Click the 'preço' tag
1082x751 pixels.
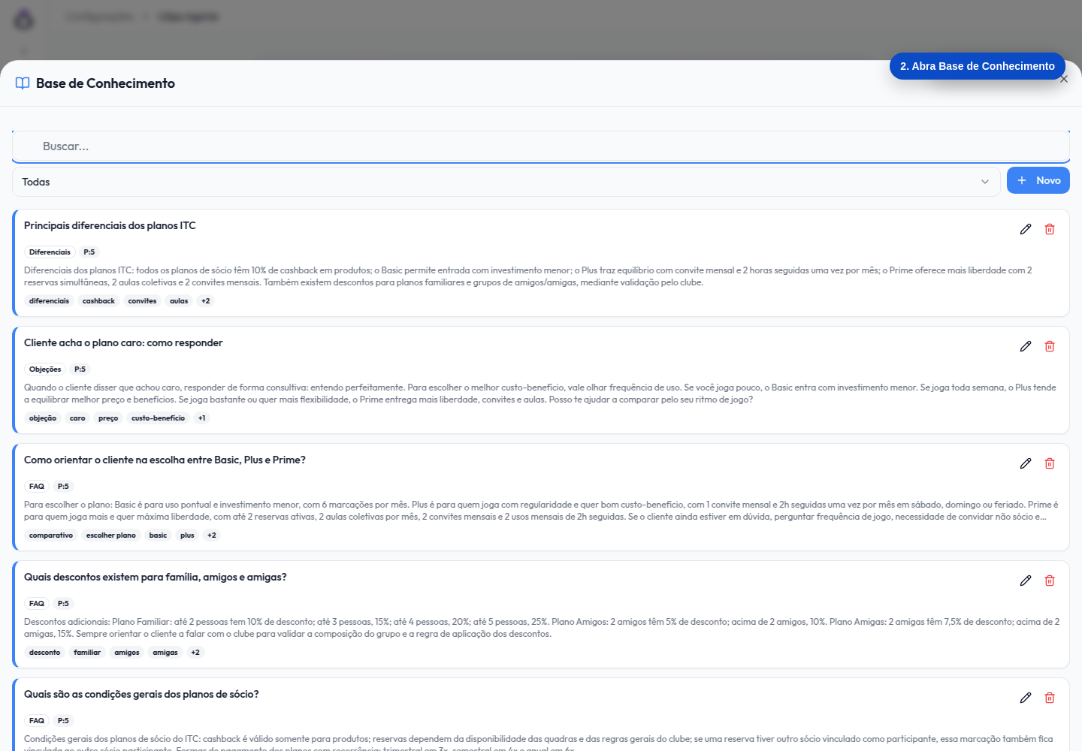click(108, 418)
